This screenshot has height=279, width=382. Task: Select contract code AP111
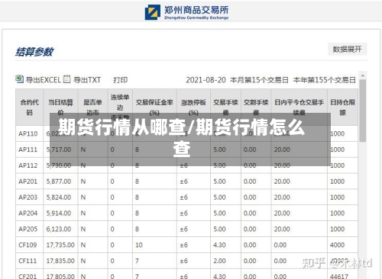point(28,149)
